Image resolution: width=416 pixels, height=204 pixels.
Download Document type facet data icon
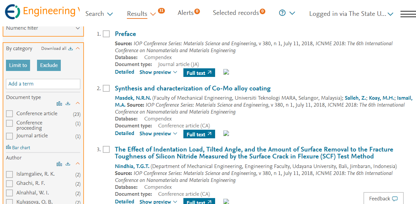click(x=68, y=103)
